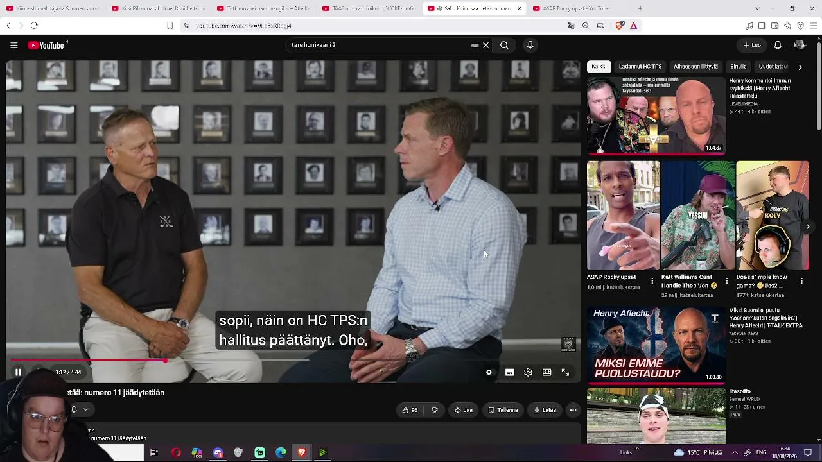The height and width of the screenshot is (462, 822).
Task: Open the zoom magnifier icon in address bar
Action: pos(586,26)
